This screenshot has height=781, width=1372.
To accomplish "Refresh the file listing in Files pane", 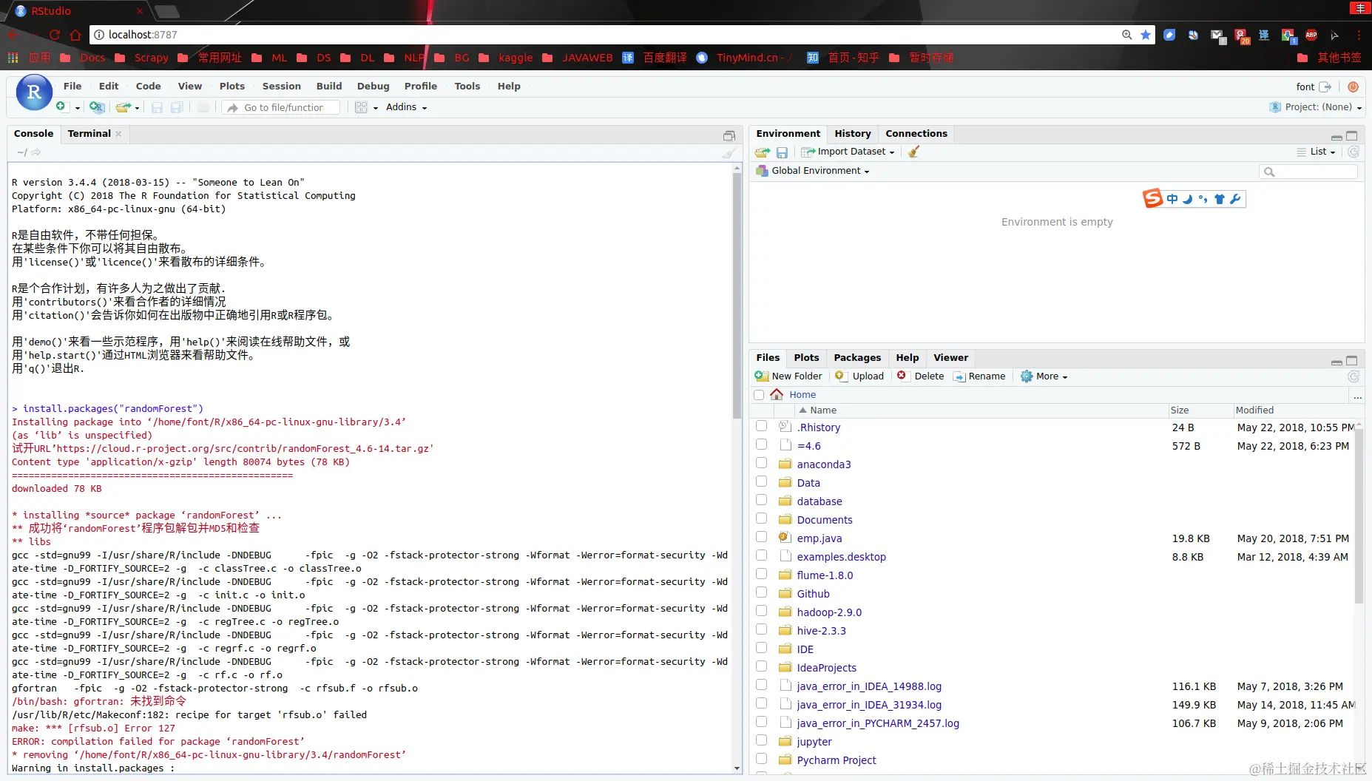I will coord(1354,376).
